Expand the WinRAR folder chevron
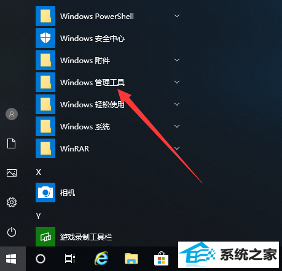The height and width of the screenshot is (271, 282). click(x=177, y=148)
